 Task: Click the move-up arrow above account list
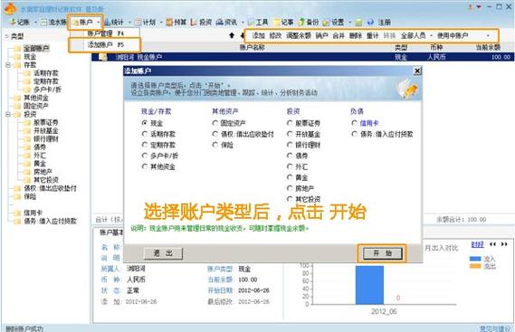(x=232, y=35)
